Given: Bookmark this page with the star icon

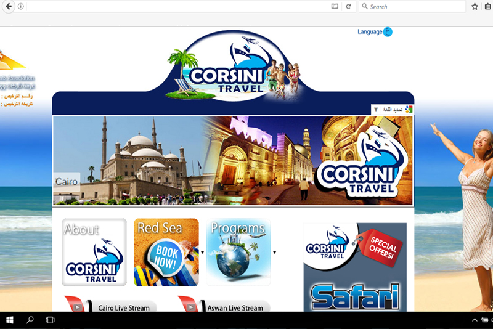Looking at the screenshot, I should coord(475,7).
